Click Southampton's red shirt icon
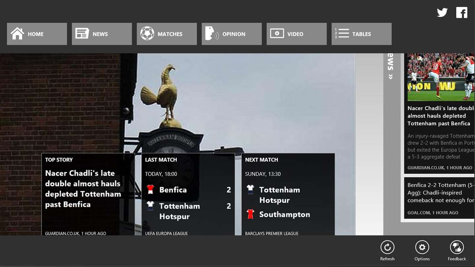Image resolution: width=475 pixels, height=267 pixels. [x=250, y=214]
